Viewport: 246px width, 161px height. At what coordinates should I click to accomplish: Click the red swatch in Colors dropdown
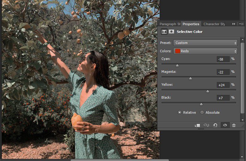click(178, 51)
